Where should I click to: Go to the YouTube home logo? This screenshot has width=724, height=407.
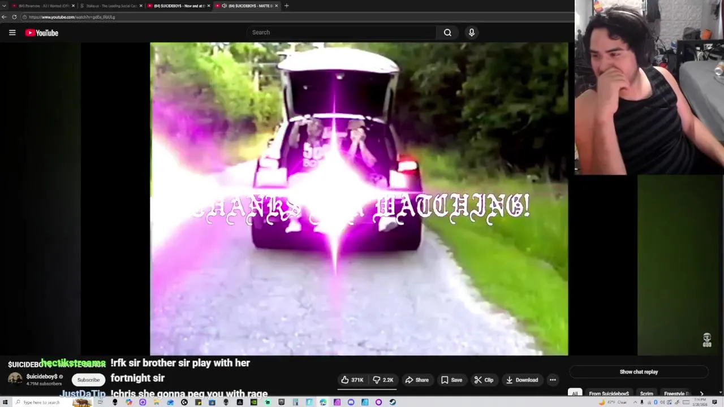point(42,33)
